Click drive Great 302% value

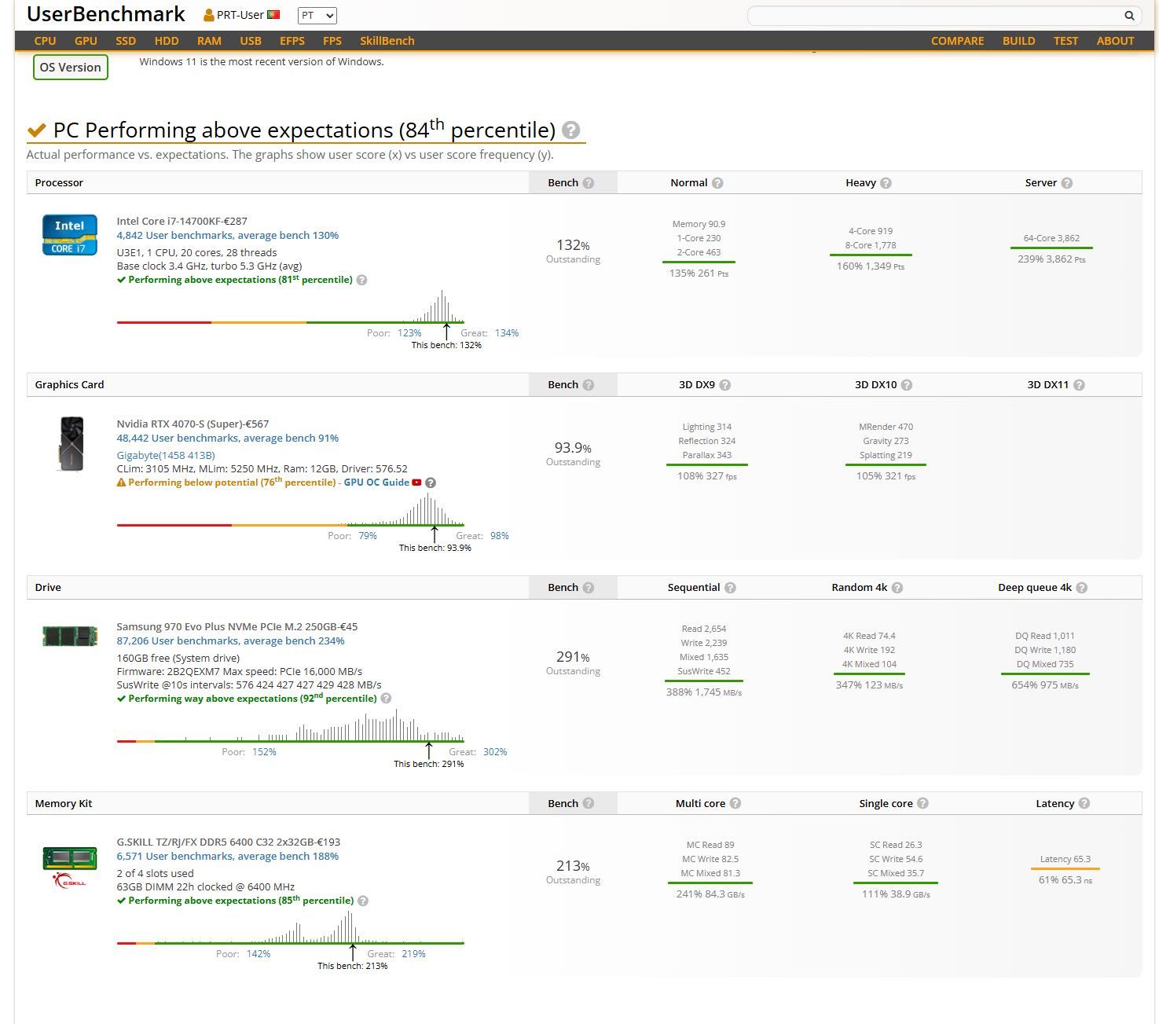point(495,752)
